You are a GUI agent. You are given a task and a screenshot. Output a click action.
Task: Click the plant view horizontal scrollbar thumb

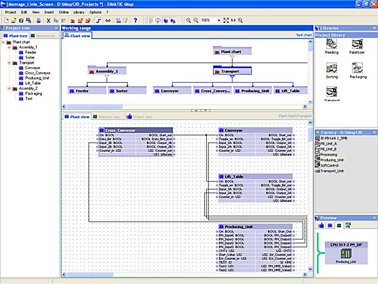point(90,275)
